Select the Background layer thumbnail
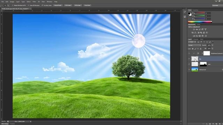This screenshot has height=125, width=223. [195, 69]
